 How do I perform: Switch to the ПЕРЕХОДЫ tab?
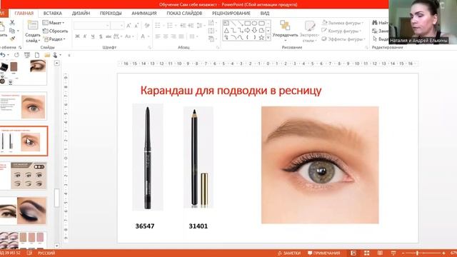(x=111, y=14)
